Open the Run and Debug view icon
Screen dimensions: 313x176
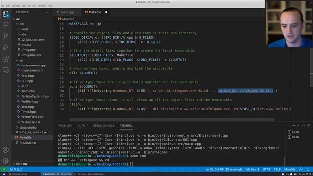point(6,47)
